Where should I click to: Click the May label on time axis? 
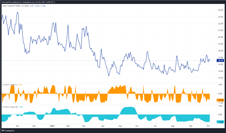point(120,126)
